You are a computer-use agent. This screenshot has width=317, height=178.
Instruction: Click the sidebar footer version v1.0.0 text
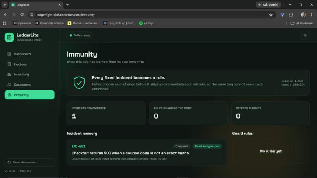pos(18,171)
